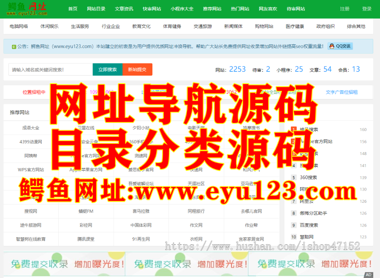The height and width of the screenshot is (278, 380).
Task: Open the 宜家家居官网 site link
Action: tap(251, 239)
